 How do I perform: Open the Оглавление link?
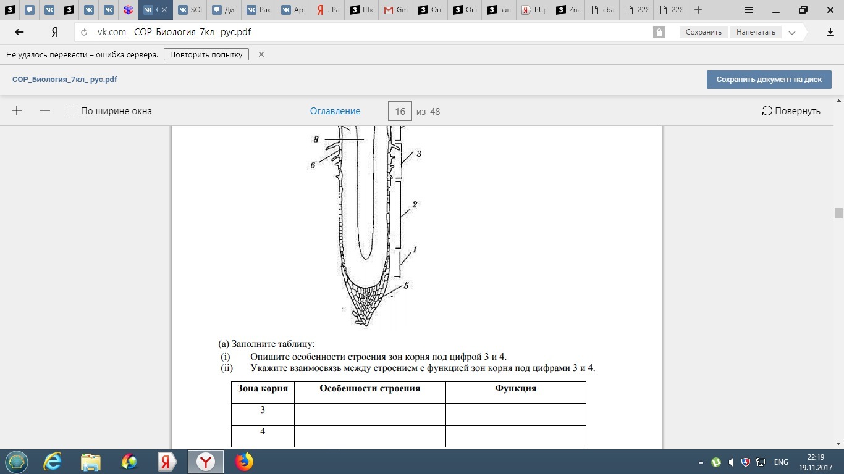point(335,111)
